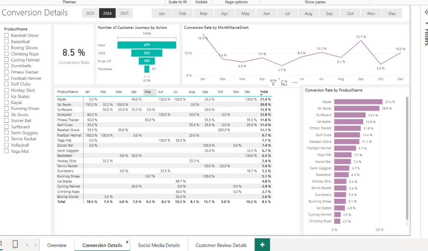
Task: Expand the Filters pane with the double chevron
Action: tap(426, 12)
